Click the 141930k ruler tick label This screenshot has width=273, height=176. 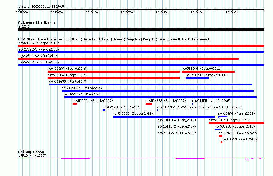[162, 12]
